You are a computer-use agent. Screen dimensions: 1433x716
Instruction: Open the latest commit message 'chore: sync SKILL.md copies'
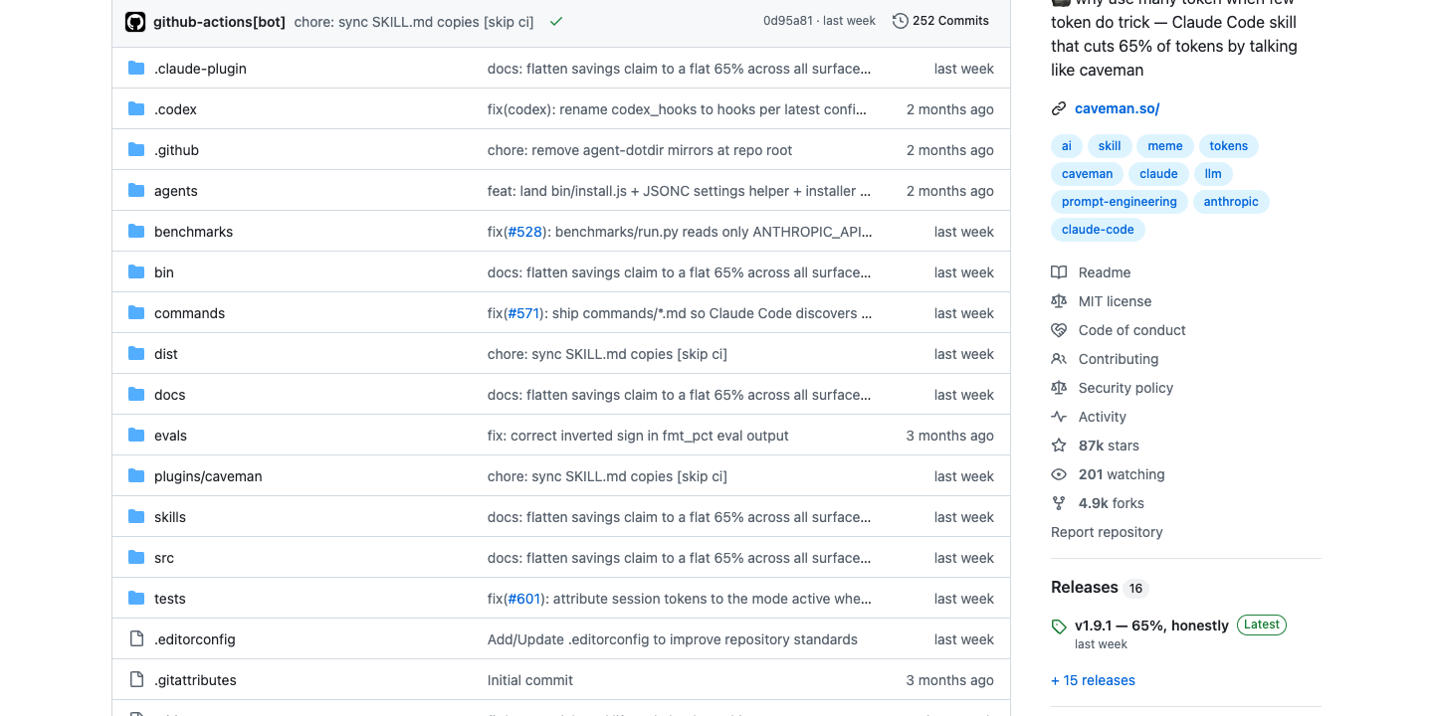coord(413,21)
